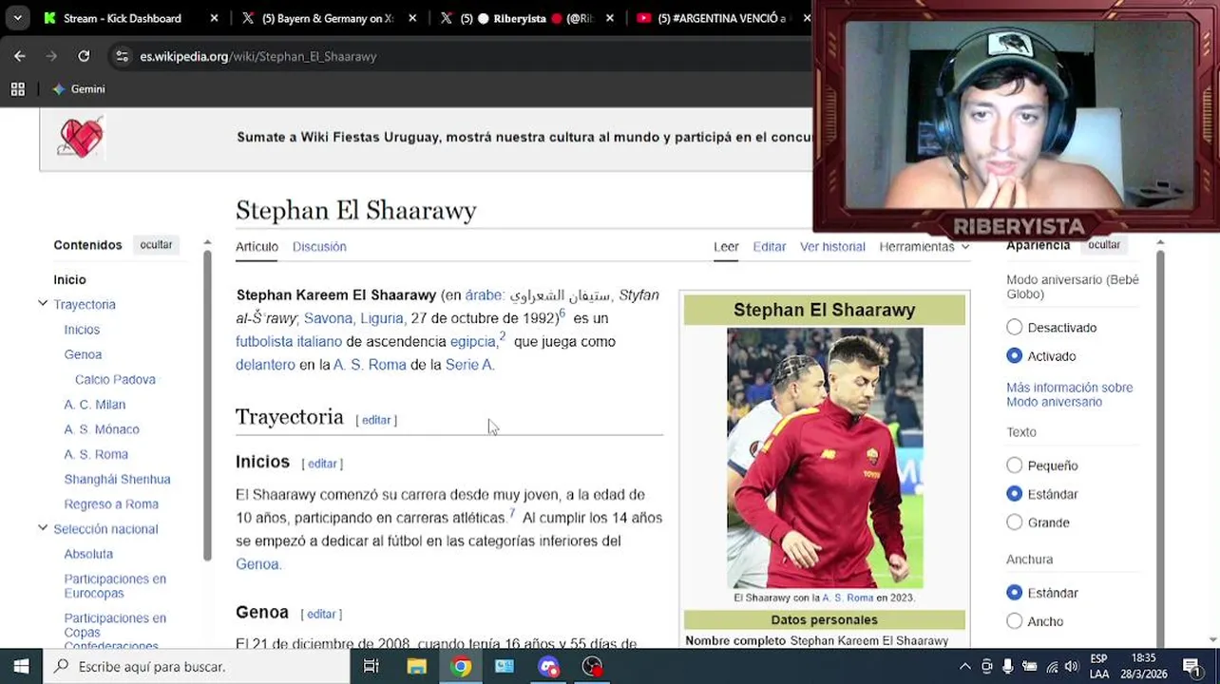Open the Editar tab
The image size is (1220, 684).
click(769, 246)
